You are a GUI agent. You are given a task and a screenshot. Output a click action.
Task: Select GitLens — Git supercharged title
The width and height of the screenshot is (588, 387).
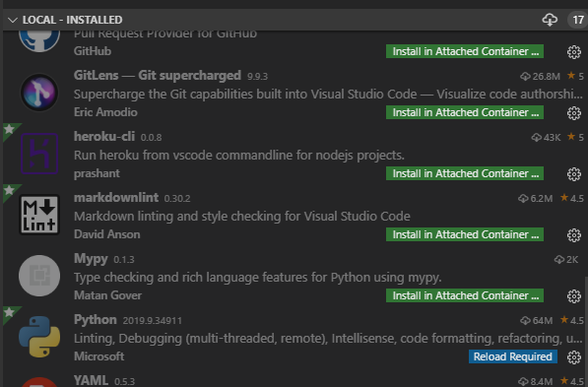[158, 76]
